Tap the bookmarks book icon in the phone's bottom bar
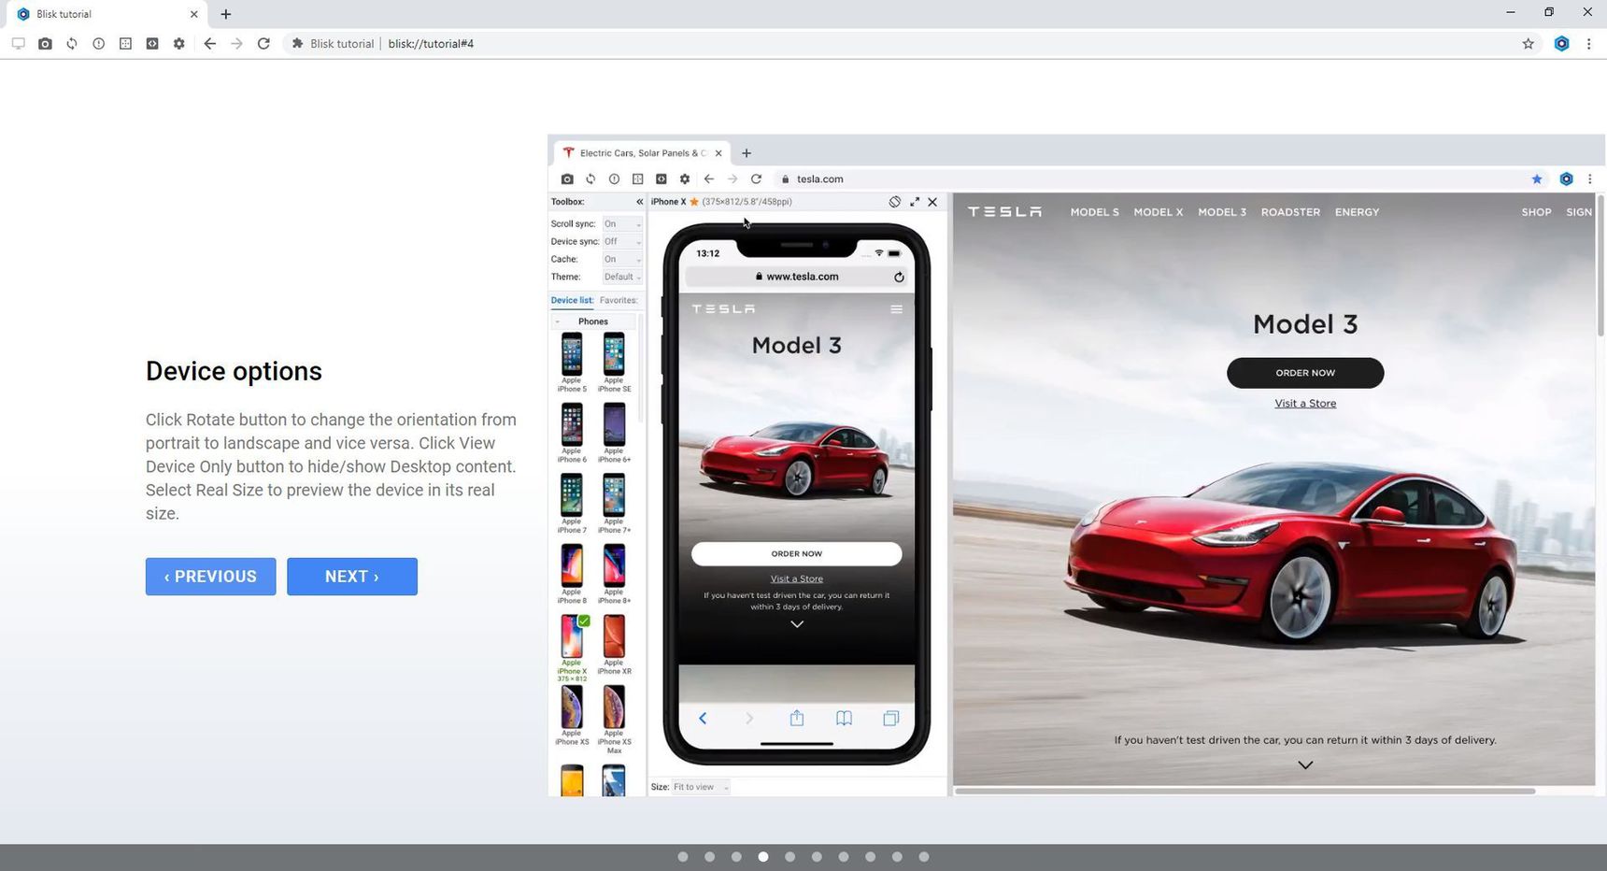The height and width of the screenshot is (871, 1607). tap(844, 718)
